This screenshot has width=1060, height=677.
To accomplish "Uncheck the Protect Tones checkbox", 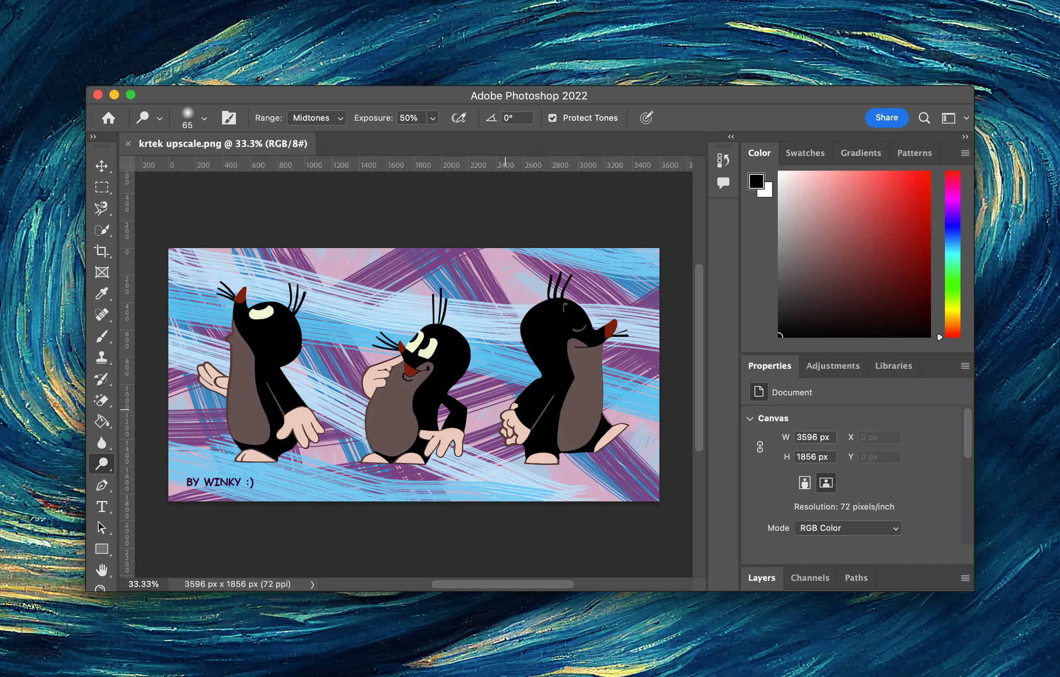I will [x=553, y=118].
